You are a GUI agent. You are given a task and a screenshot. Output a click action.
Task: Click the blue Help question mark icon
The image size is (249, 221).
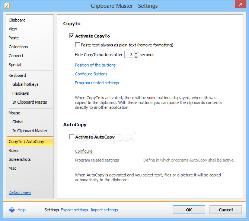pyautogui.click(x=12, y=210)
